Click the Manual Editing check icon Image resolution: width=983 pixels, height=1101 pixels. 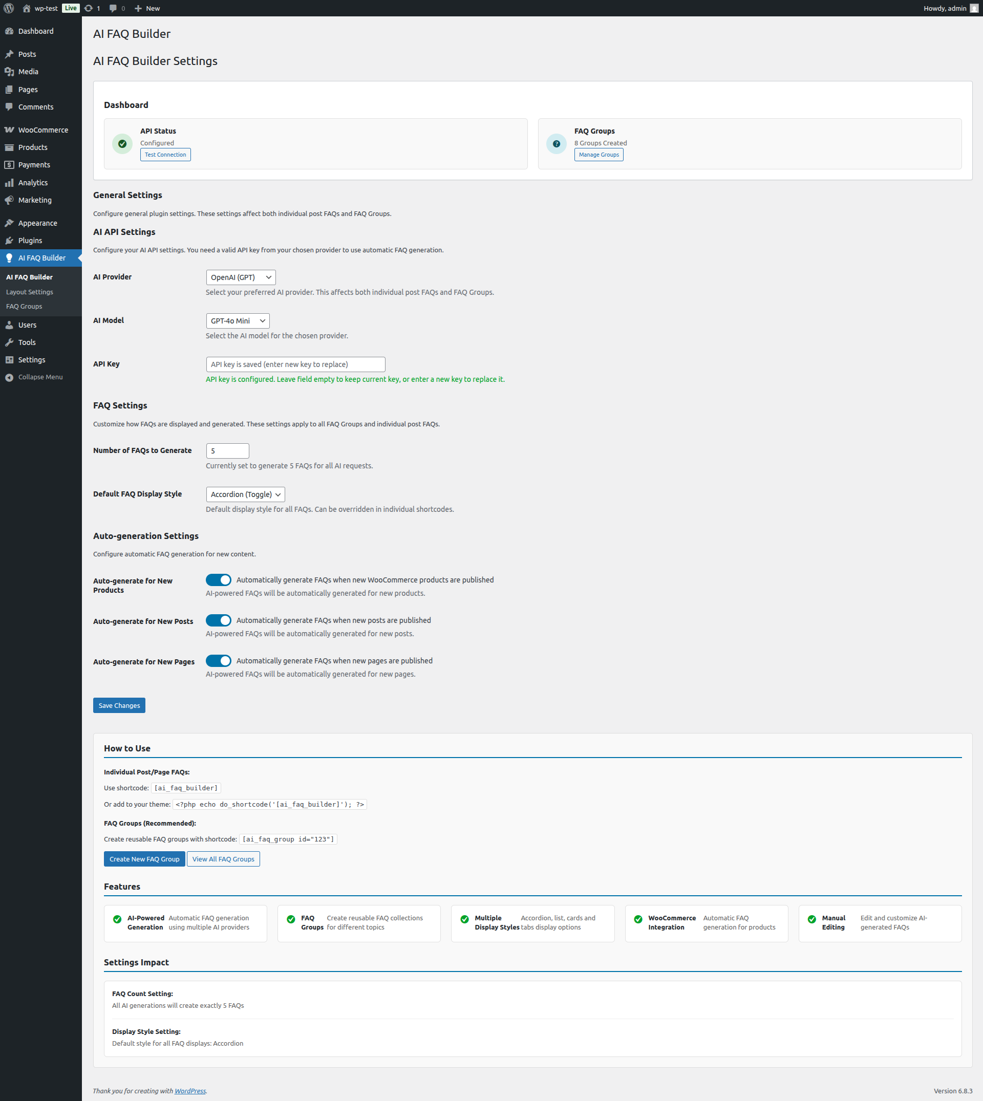point(812,920)
